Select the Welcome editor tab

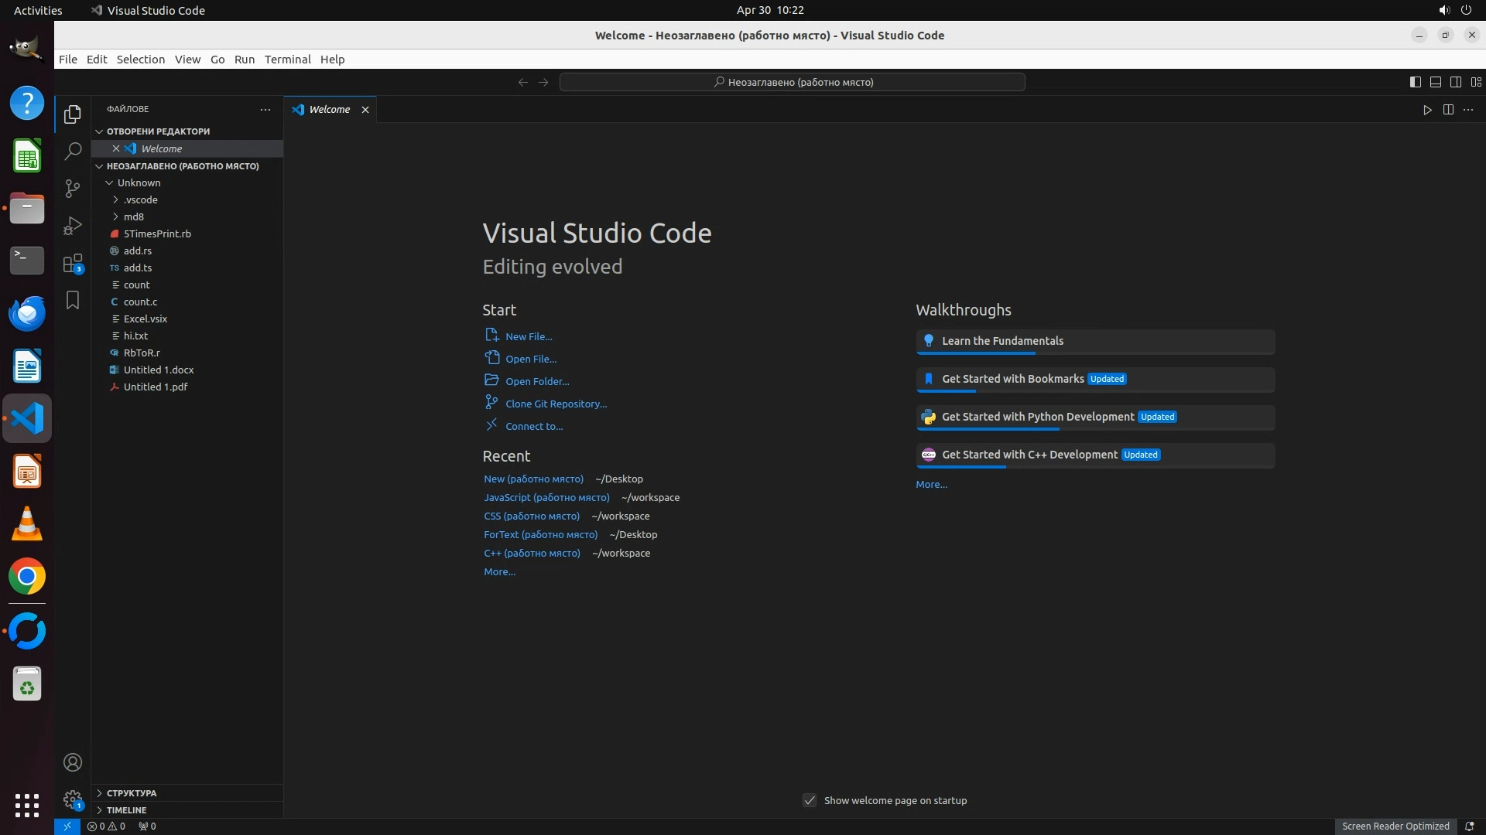point(329,110)
